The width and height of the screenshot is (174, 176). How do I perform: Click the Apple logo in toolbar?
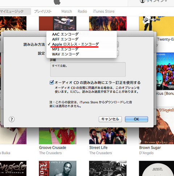(57, 2)
